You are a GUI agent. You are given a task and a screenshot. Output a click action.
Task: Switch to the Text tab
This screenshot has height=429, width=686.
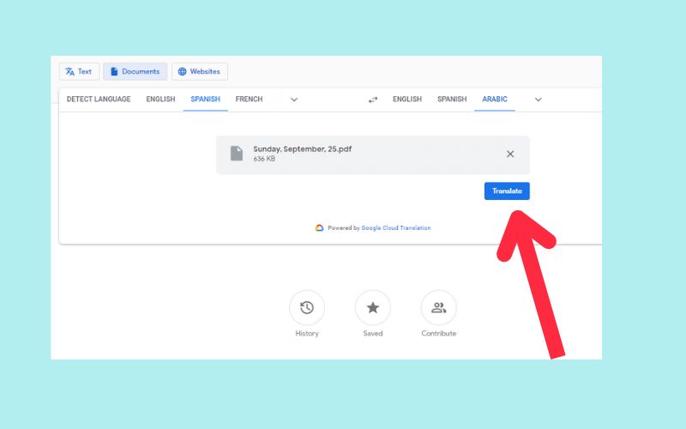[79, 71]
